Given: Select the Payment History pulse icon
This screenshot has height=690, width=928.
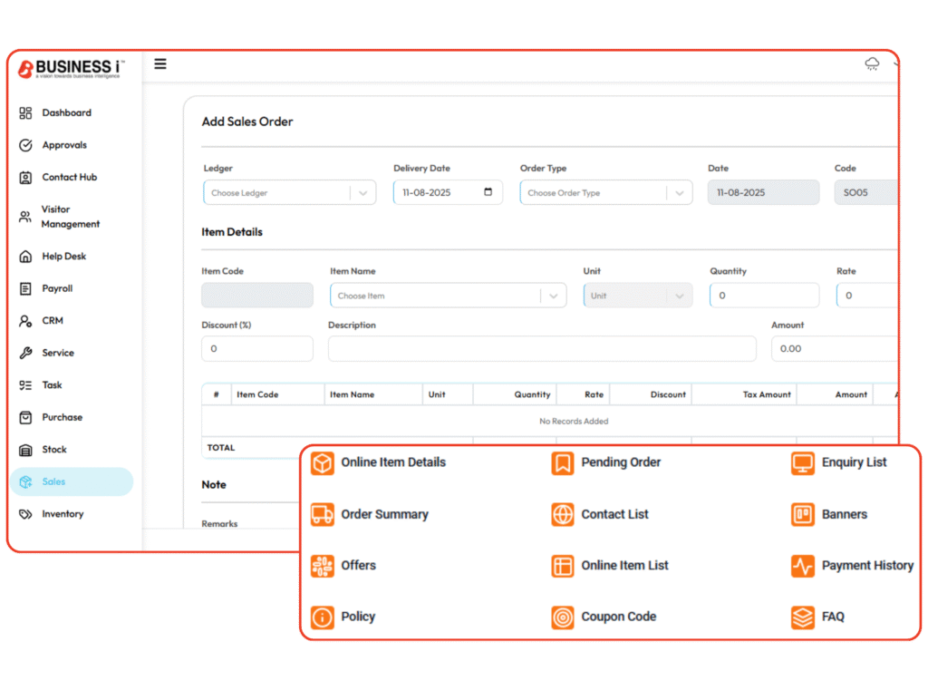Looking at the screenshot, I should click(x=803, y=567).
